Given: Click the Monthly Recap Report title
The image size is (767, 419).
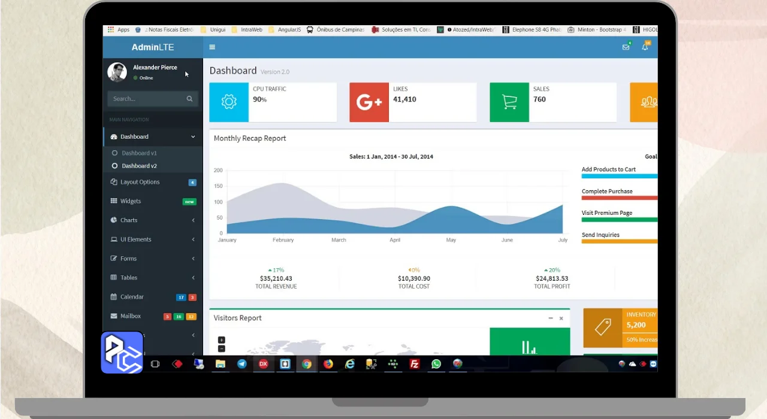Looking at the screenshot, I should [250, 138].
